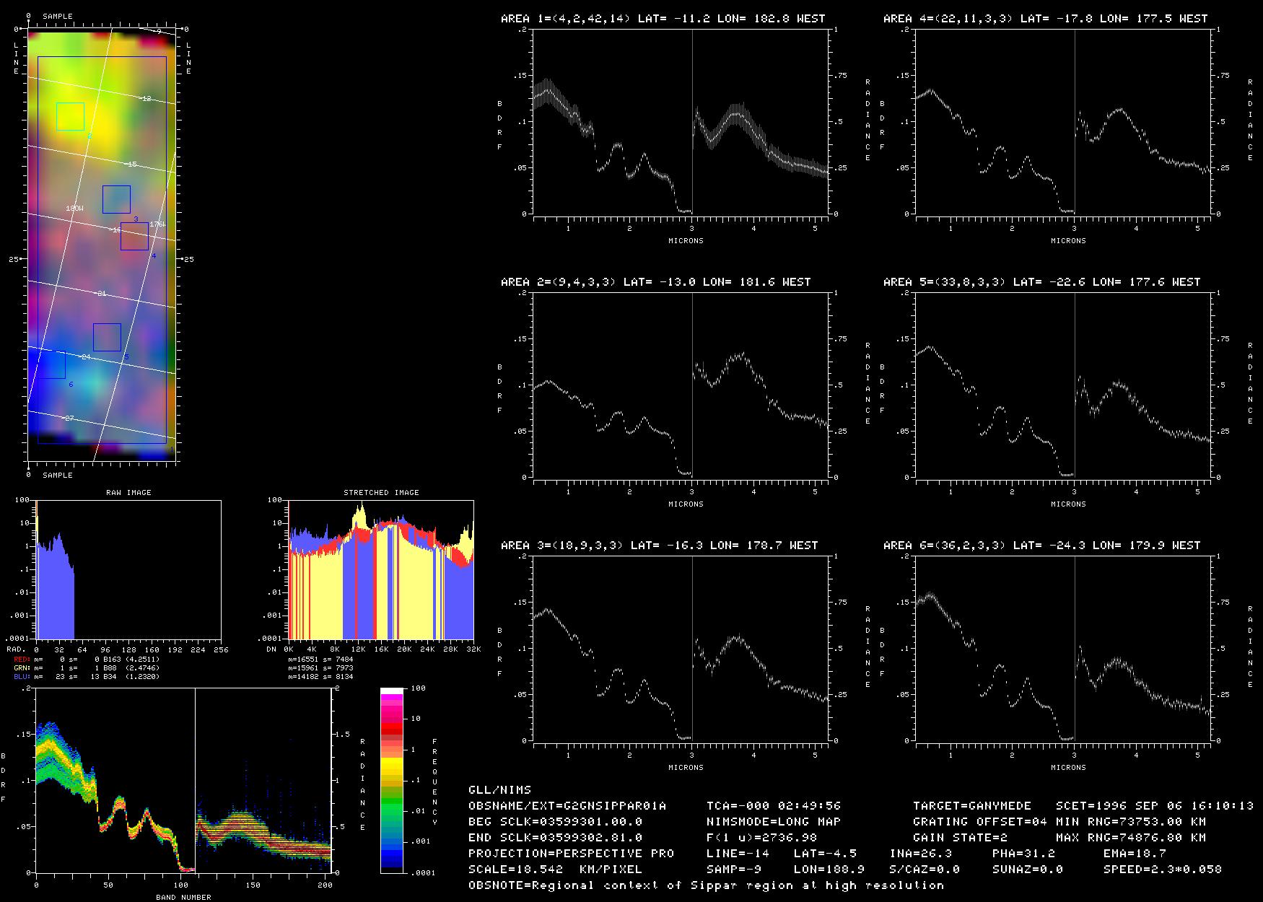Select the OBSNOTE description line
Screen dimensions: 1263x902
coord(706,885)
